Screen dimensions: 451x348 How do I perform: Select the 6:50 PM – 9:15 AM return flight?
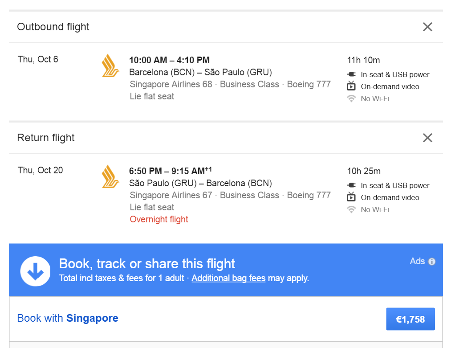point(170,171)
